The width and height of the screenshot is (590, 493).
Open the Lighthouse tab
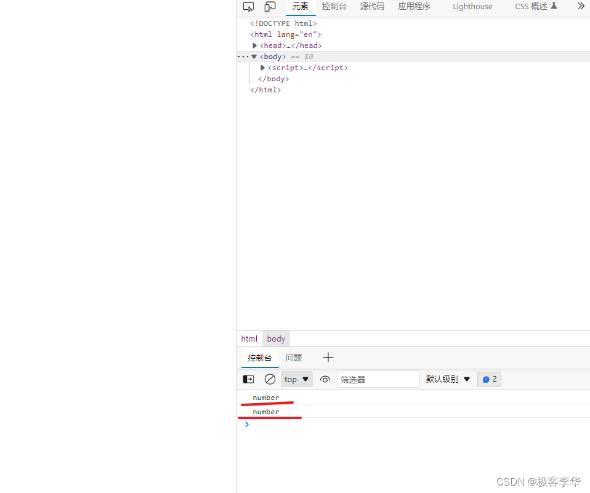pos(472,6)
